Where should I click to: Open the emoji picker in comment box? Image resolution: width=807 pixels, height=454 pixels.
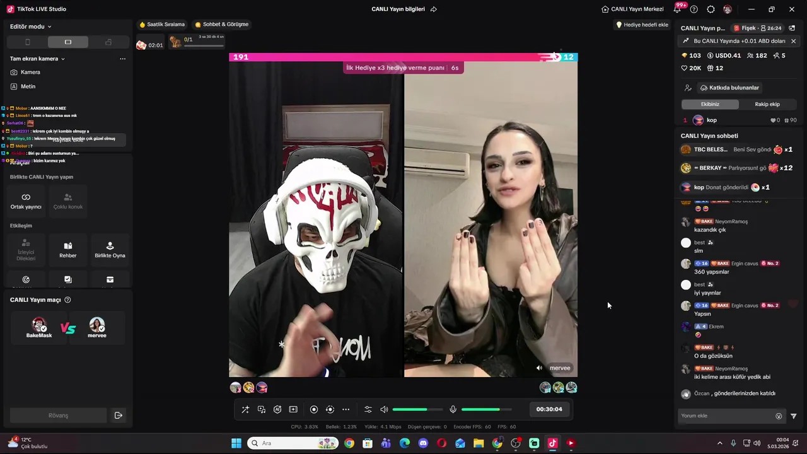[x=779, y=416]
